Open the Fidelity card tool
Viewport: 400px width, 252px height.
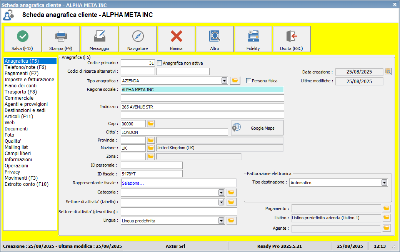253,39
